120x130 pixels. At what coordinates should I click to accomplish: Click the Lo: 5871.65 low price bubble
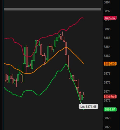coord(88,107)
